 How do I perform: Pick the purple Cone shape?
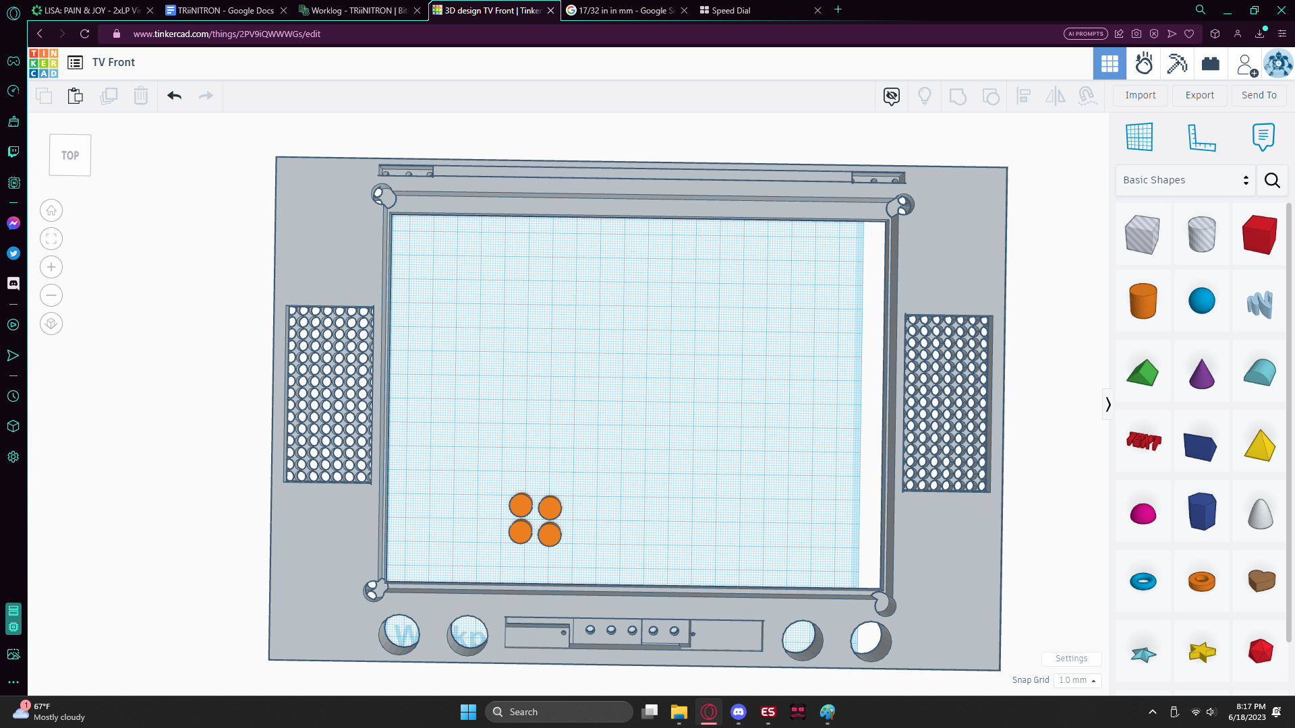[x=1201, y=373]
